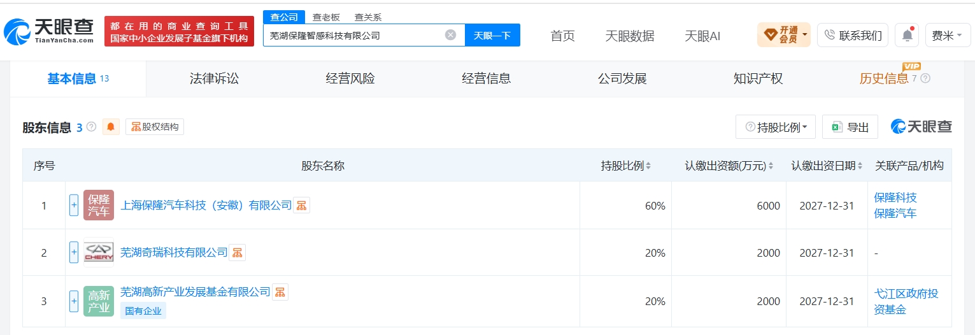Click the 天眼一下 search button
The image size is (975, 335).
pos(492,35)
